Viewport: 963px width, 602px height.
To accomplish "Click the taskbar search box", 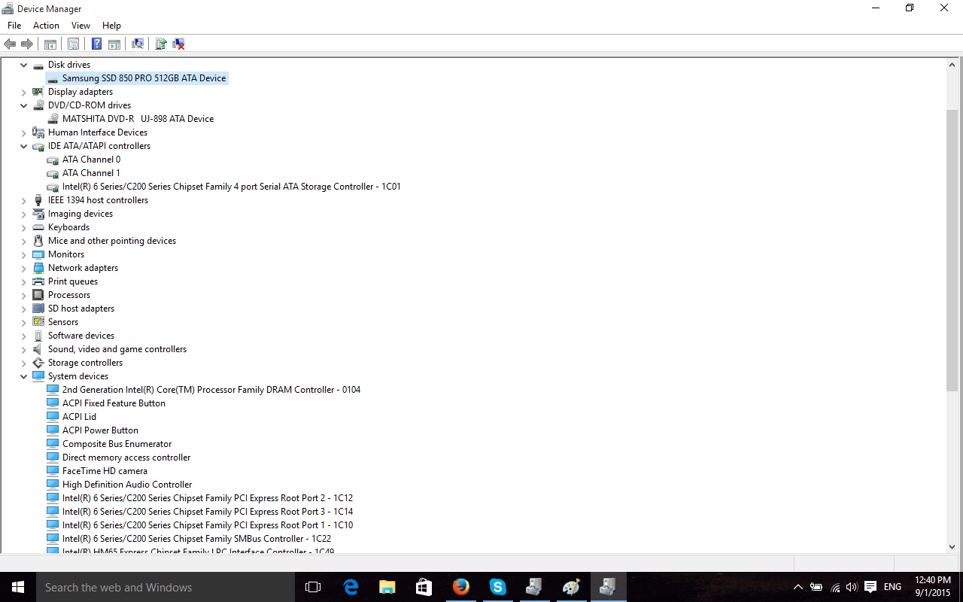I will click(166, 587).
